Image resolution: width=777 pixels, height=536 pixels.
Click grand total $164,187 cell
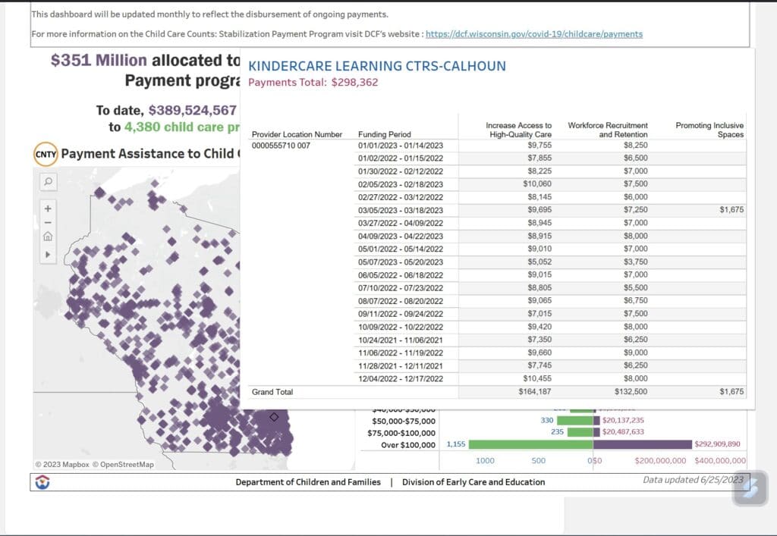click(535, 391)
